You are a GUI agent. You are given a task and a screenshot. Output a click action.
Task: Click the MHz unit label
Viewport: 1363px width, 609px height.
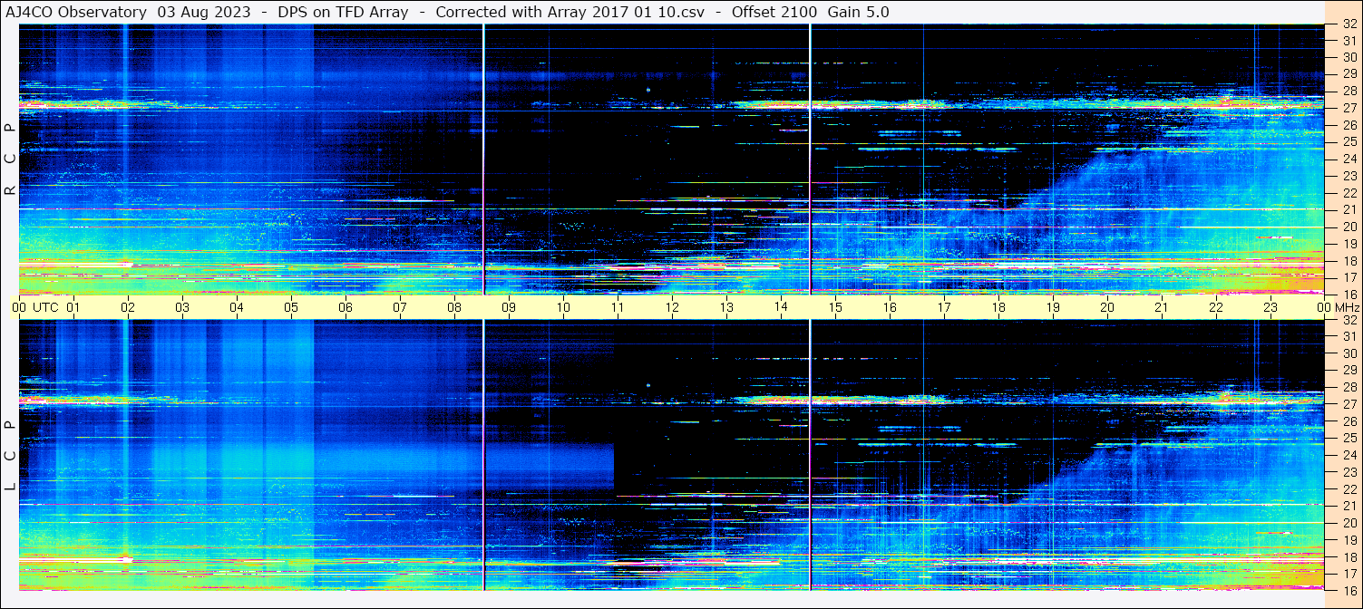[x=1347, y=307]
